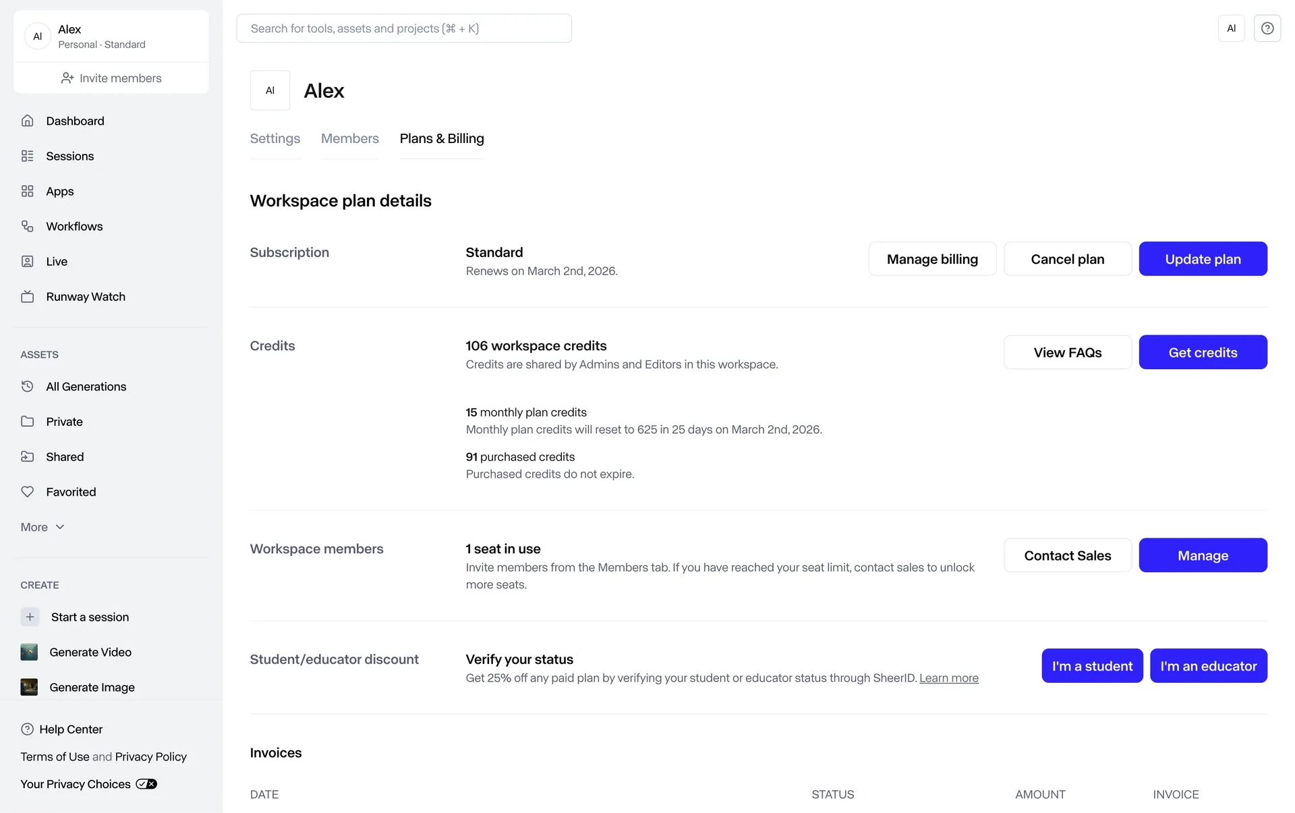The width and height of the screenshot is (1295, 813).
Task: Click the Contact Sales button
Action: coord(1068,555)
